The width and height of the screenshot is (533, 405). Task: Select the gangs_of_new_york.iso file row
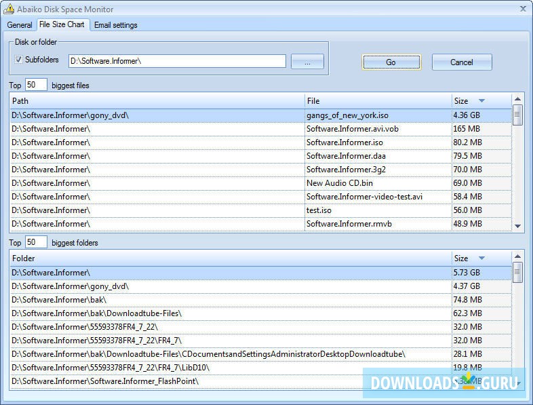(347, 115)
